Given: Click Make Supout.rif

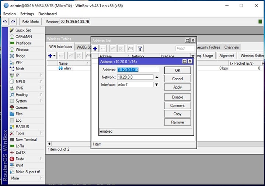Looking at the screenshot, I should click(x=28, y=172).
